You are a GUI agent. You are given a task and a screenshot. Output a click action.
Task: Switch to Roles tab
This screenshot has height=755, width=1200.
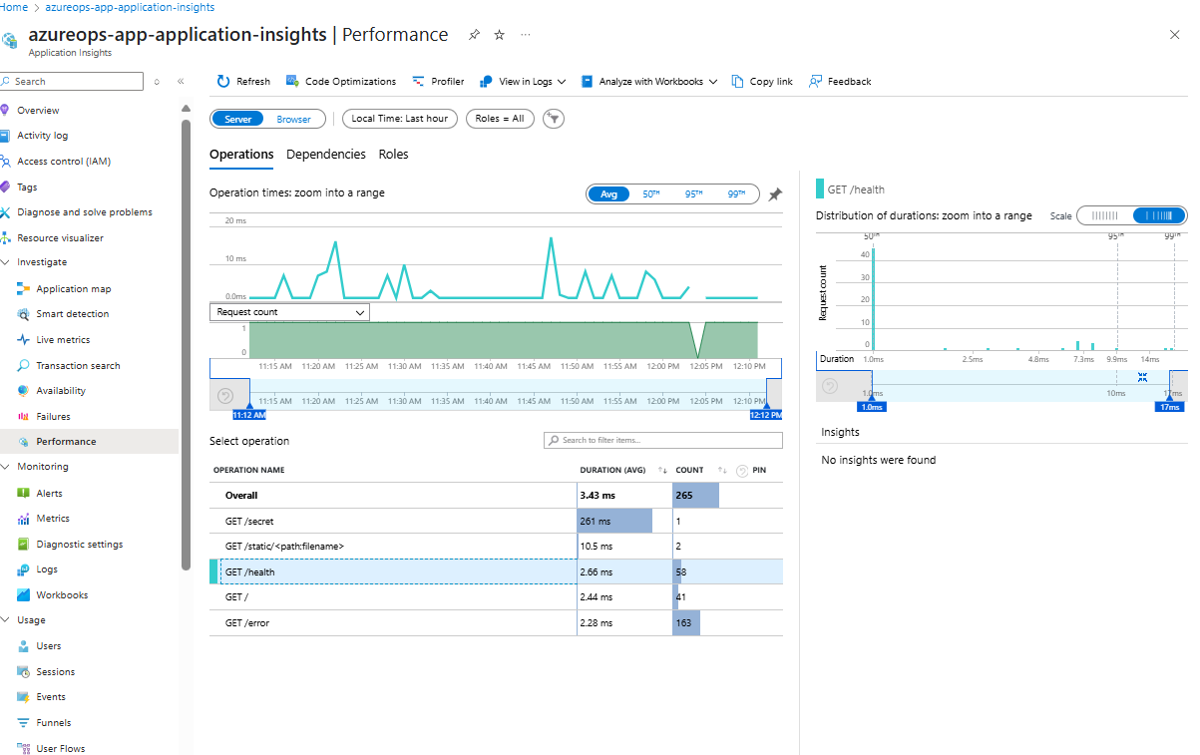[x=394, y=155]
